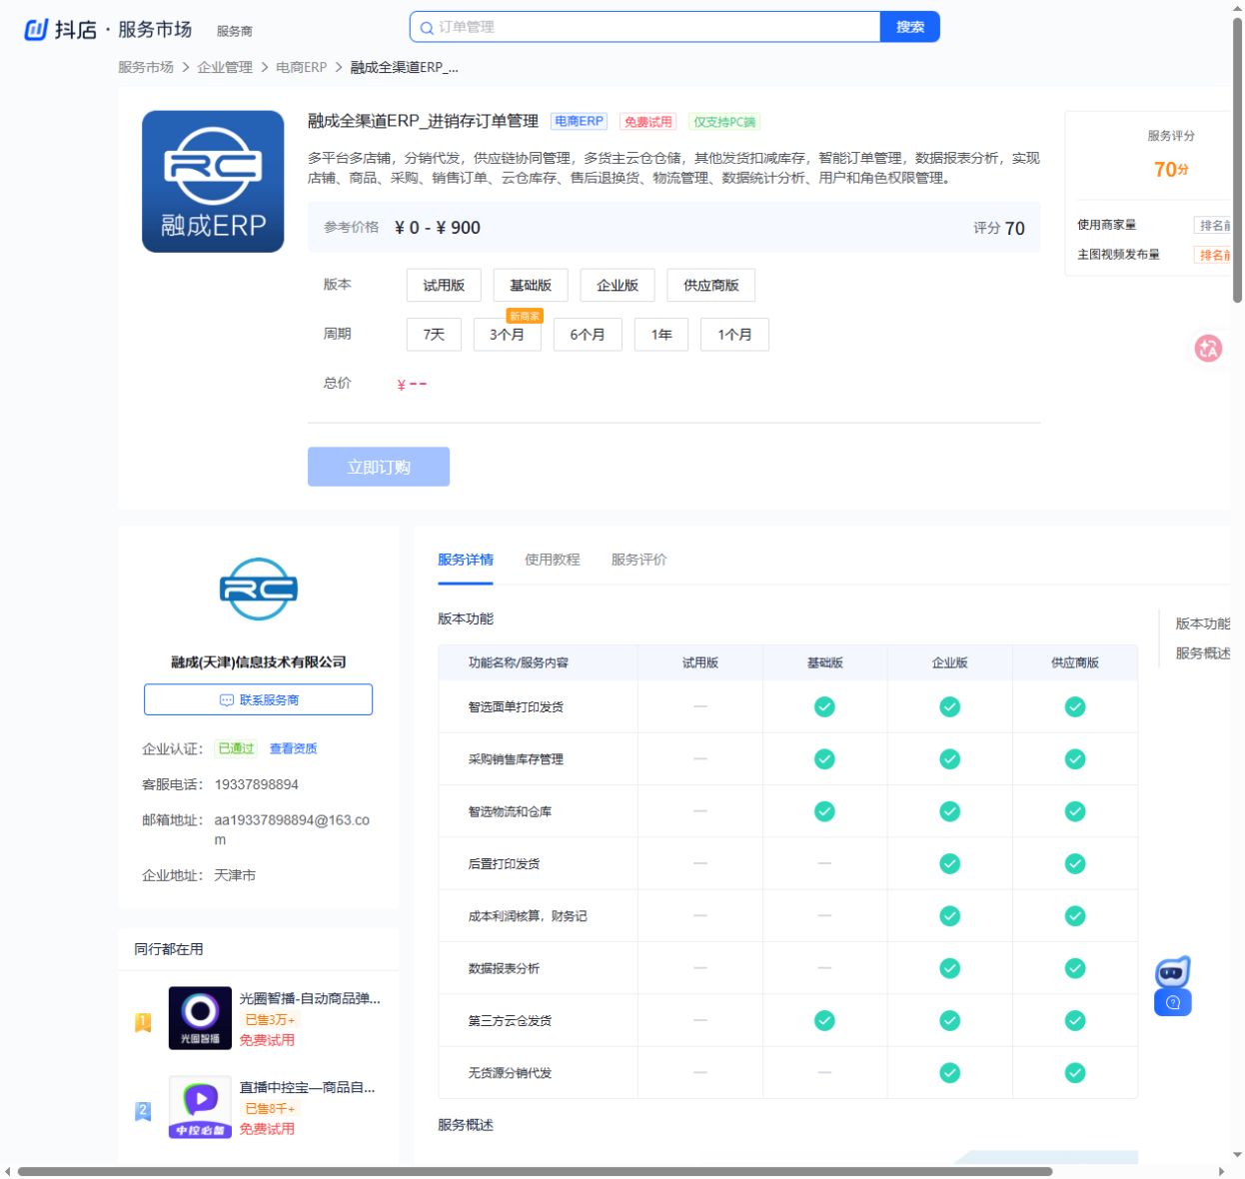The height and width of the screenshot is (1179, 1245).
Task: Click the vertical page scrollbar
Action: [x=1237, y=160]
